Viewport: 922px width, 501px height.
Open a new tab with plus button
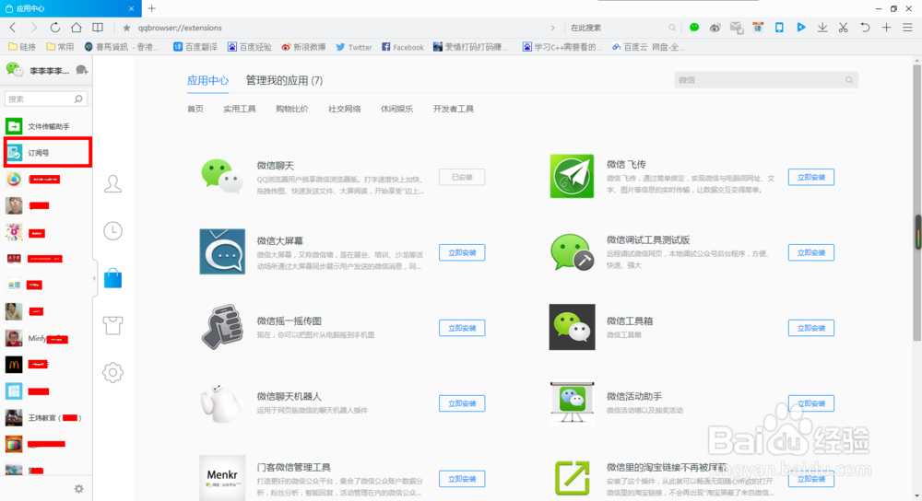pos(152,8)
